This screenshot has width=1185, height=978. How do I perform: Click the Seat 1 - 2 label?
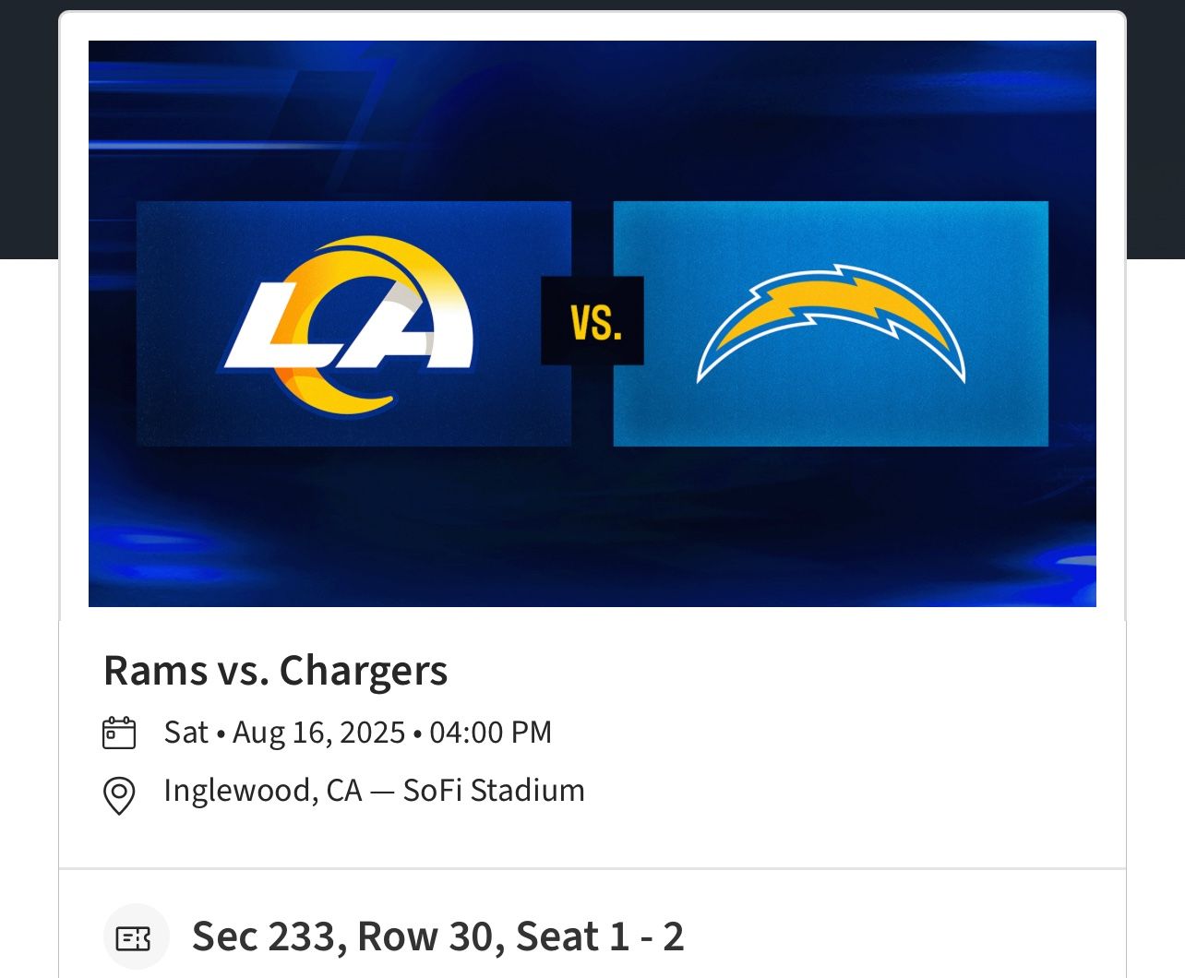click(600, 936)
